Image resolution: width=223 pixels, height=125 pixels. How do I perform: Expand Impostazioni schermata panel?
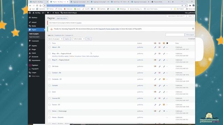[176, 16]
